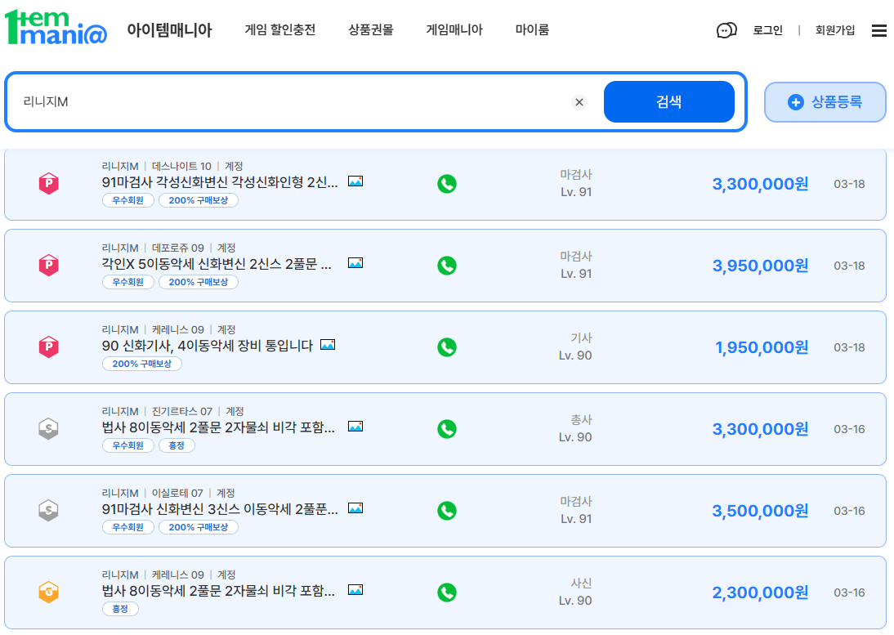Image resolution: width=894 pixels, height=635 pixels.
Task: Click 우수회원 tag in 이실로테 07 row
Action: click(127, 527)
